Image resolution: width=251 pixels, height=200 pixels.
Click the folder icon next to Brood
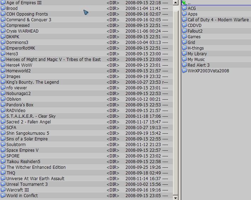click(x=3, y=8)
